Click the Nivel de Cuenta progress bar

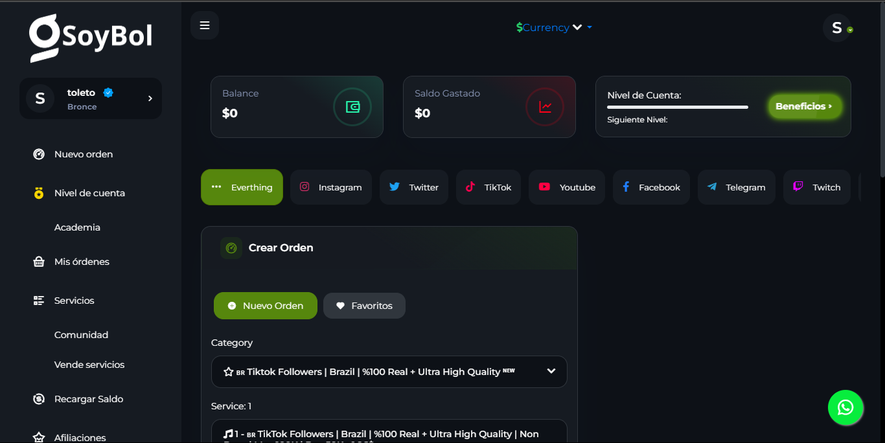(x=677, y=107)
